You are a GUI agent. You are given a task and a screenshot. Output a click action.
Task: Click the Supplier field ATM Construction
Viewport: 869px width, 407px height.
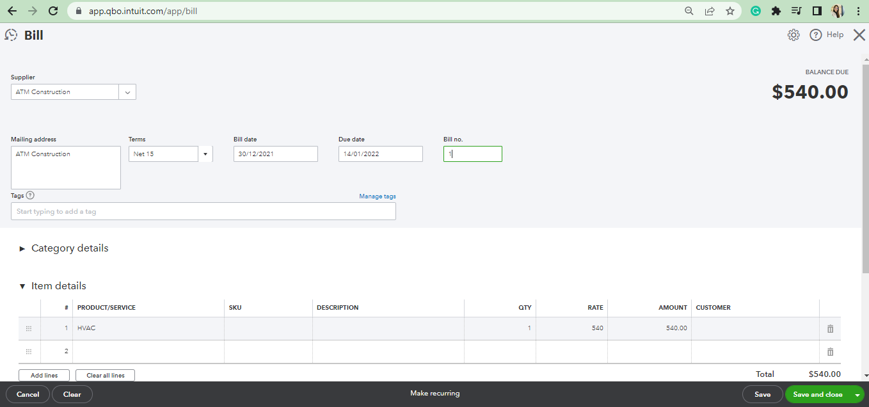(x=65, y=92)
